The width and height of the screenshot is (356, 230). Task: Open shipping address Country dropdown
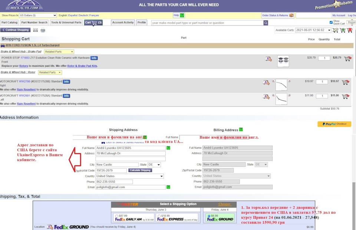[x=130, y=176]
